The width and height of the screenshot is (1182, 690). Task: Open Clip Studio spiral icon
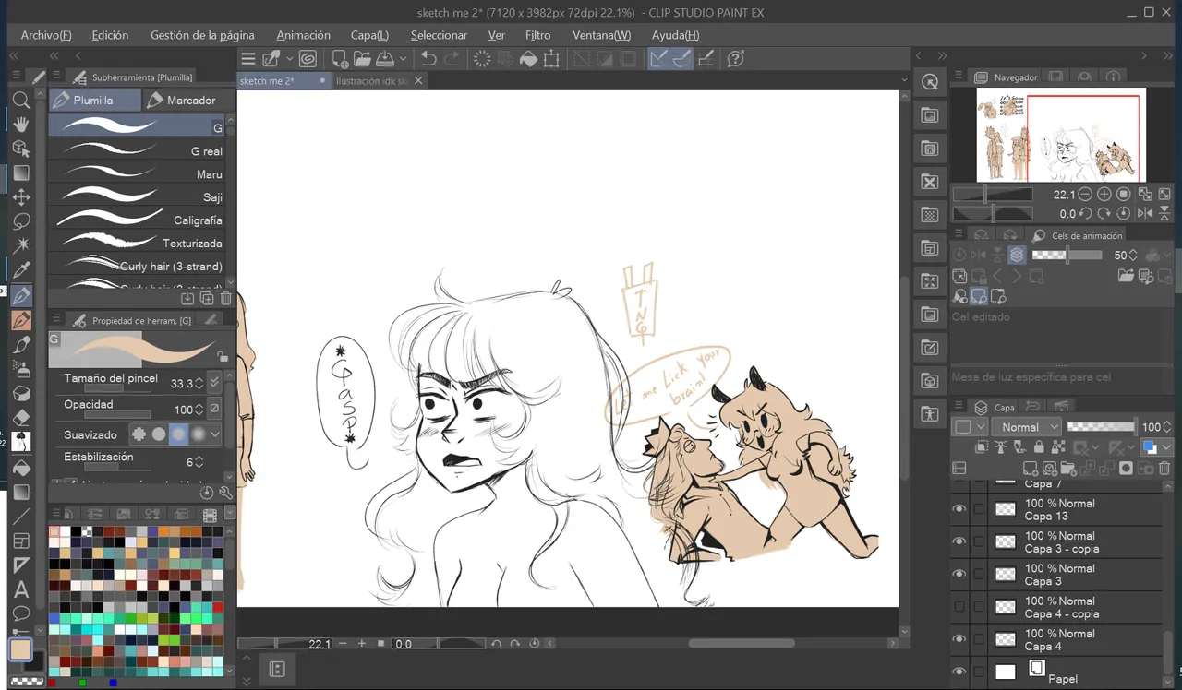[x=308, y=59]
